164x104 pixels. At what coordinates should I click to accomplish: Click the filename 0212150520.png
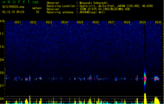pos(13,7)
